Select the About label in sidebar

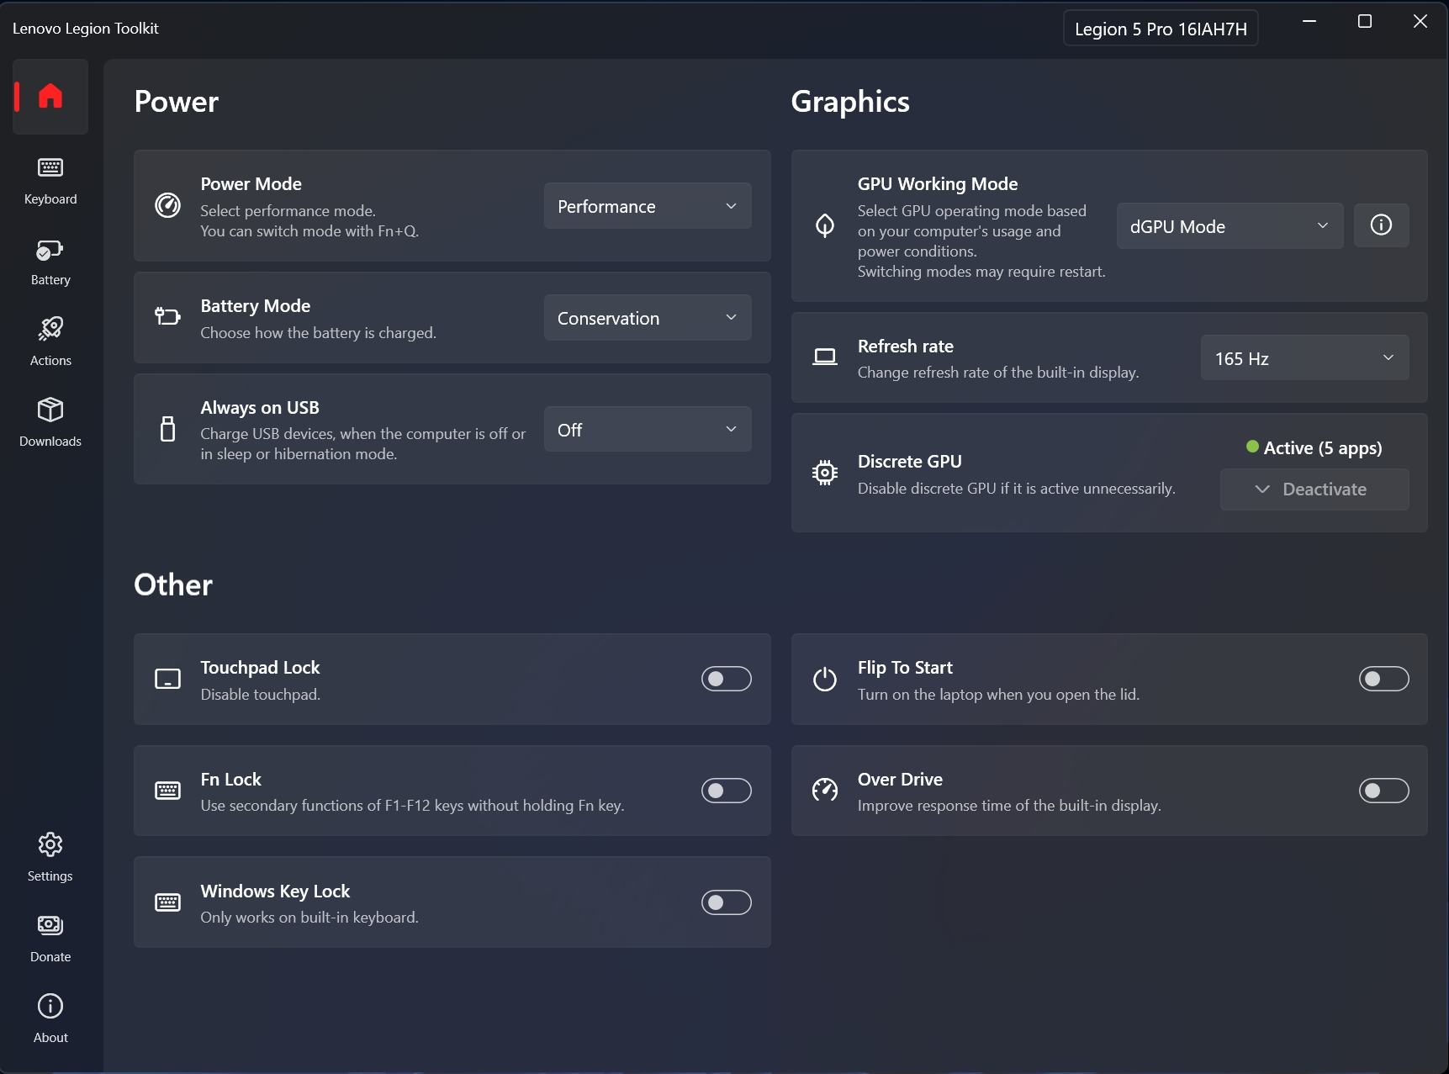point(50,1038)
